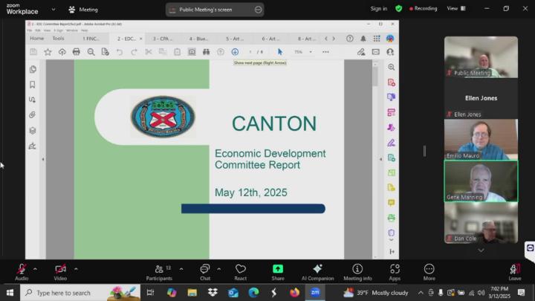Open the React emoji menu

[241, 272]
